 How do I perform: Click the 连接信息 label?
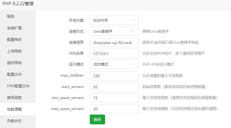click(x=76, y=42)
